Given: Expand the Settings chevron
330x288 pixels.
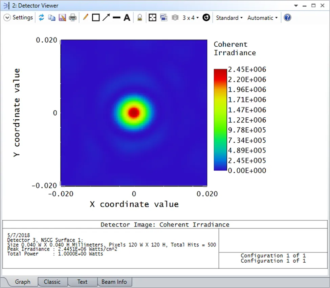Looking at the screenshot, I should click(7, 18).
